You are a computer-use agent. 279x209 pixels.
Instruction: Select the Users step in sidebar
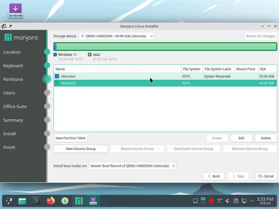[9, 93]
